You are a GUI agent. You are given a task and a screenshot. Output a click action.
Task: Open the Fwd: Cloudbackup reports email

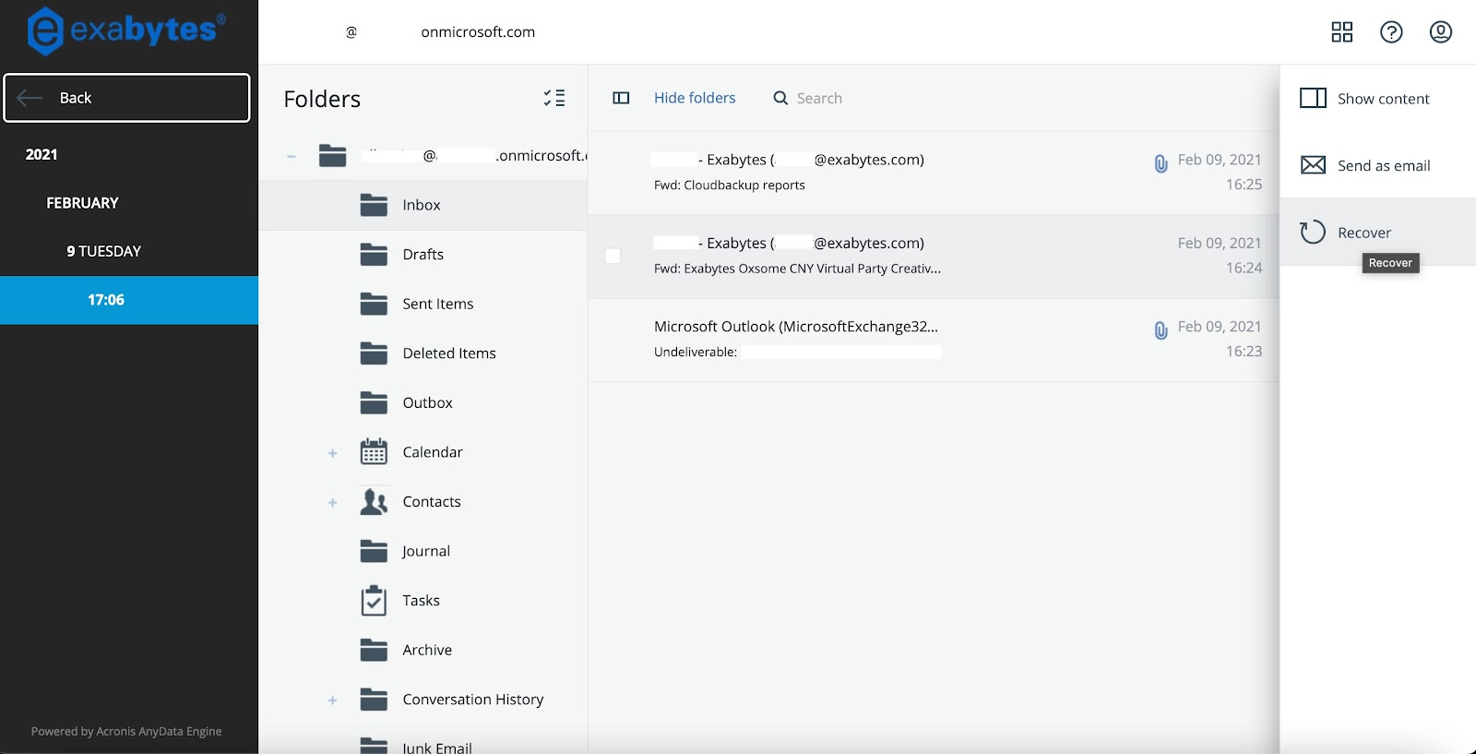pos(934,173)
